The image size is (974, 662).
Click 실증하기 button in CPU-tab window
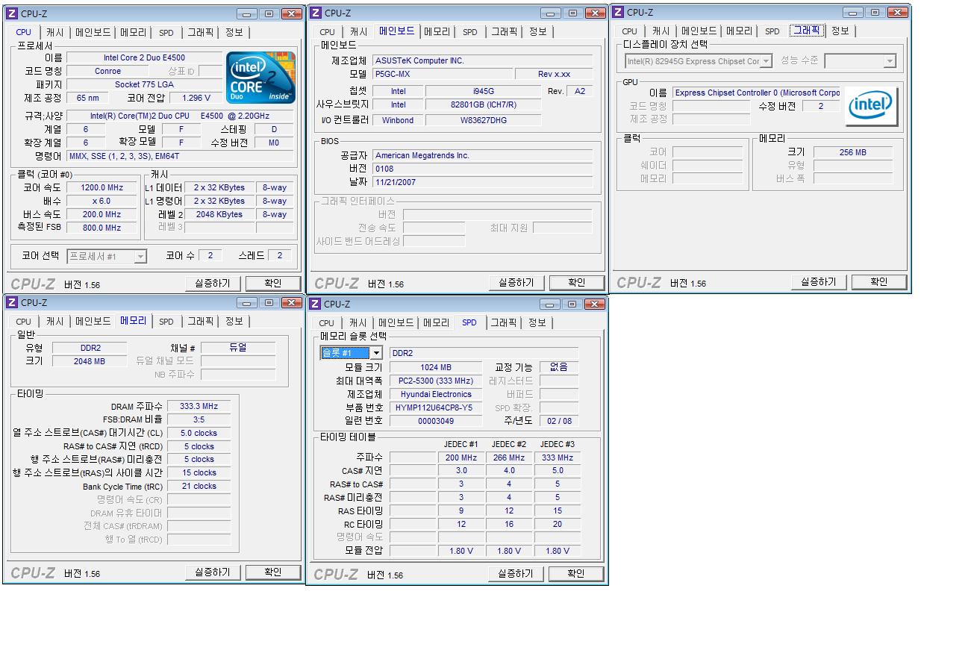click(213, 284)
